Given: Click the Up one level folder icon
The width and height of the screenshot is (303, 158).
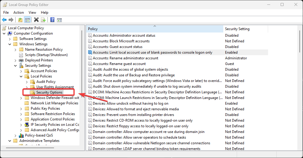Looking at the screenshot, I should tap(20, 20).
